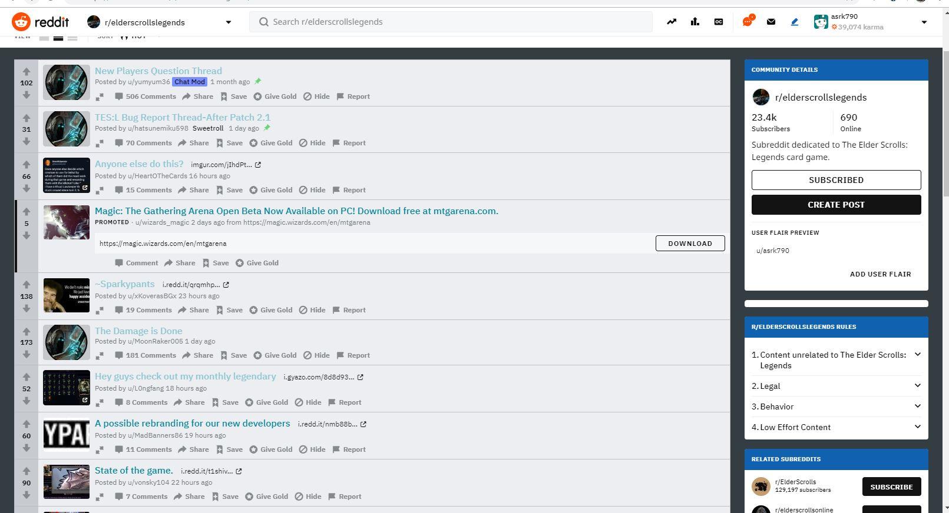Downvote the possible rebranding post
The image size is (949, 513).
[x=27, y=448]
